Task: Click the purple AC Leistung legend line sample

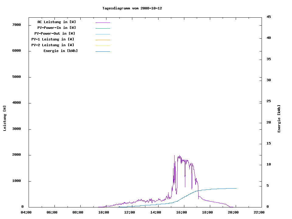Action: point(103,23)
